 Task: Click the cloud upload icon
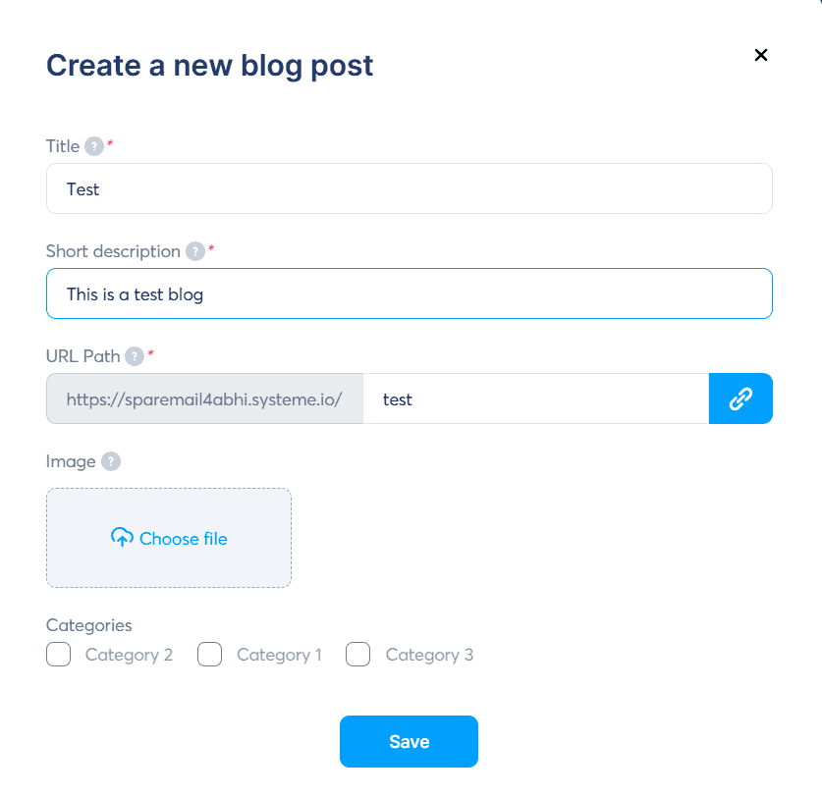[x=122, y=538]
